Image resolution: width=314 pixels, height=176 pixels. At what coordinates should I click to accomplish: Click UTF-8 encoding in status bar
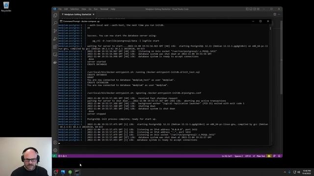point(248,156)
